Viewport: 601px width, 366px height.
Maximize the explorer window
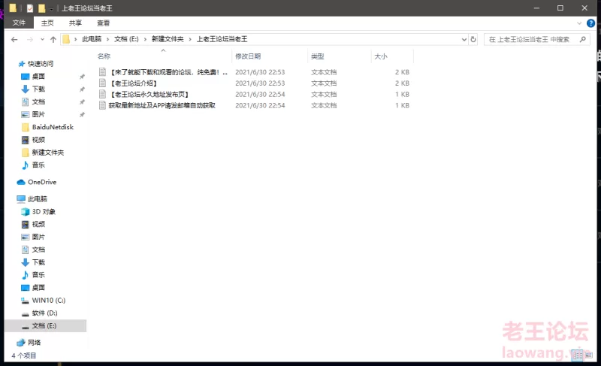click(x=560, y=8)
